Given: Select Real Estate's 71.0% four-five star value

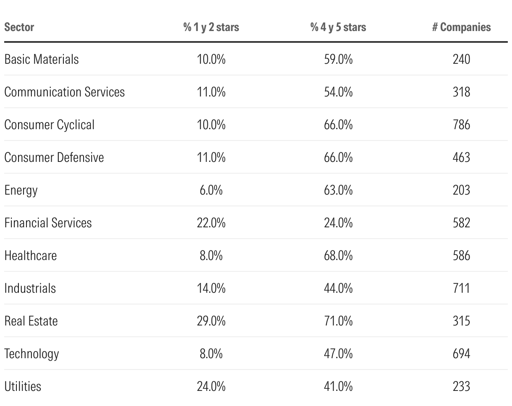Looking at the screenshot, I should pyautogui.click(x=338, y=321).
